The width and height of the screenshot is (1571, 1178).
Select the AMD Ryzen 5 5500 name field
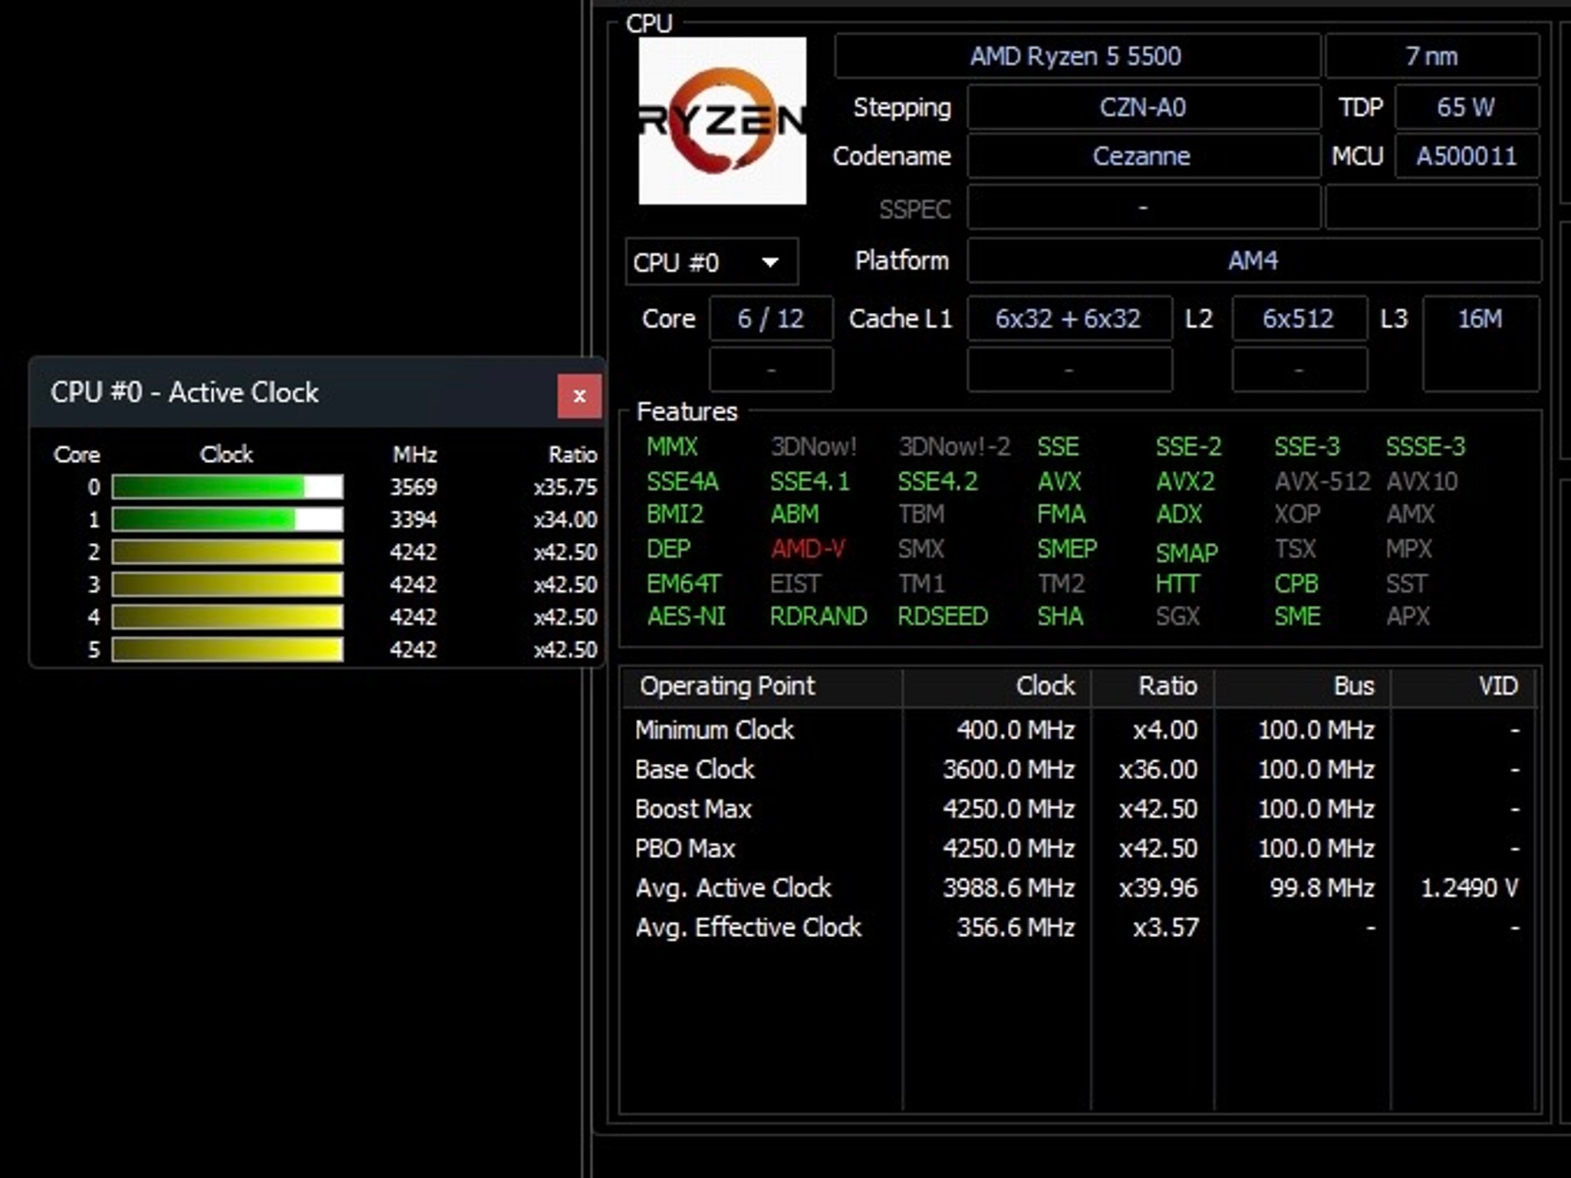1077,56
